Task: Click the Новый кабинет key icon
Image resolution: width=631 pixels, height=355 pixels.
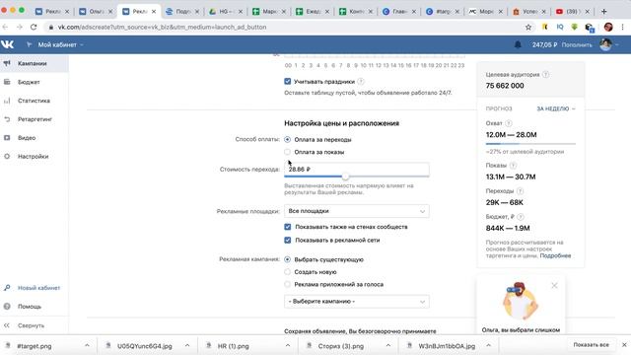Action: [x=7, y=288]
